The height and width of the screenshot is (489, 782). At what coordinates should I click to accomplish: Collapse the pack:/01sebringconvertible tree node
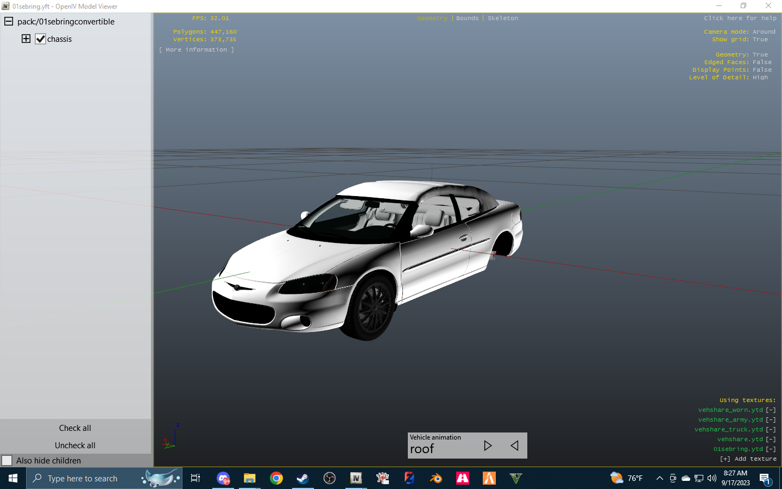pos(8,21)
